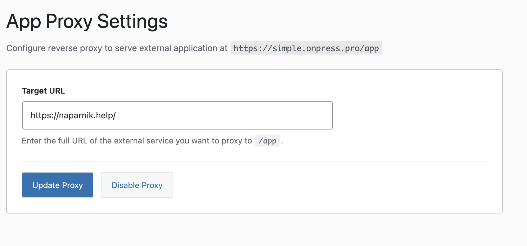The width and height of the screenshot is (527, 246).
Task: Click the word "Settings" in the heading
Action: (132, 21)
